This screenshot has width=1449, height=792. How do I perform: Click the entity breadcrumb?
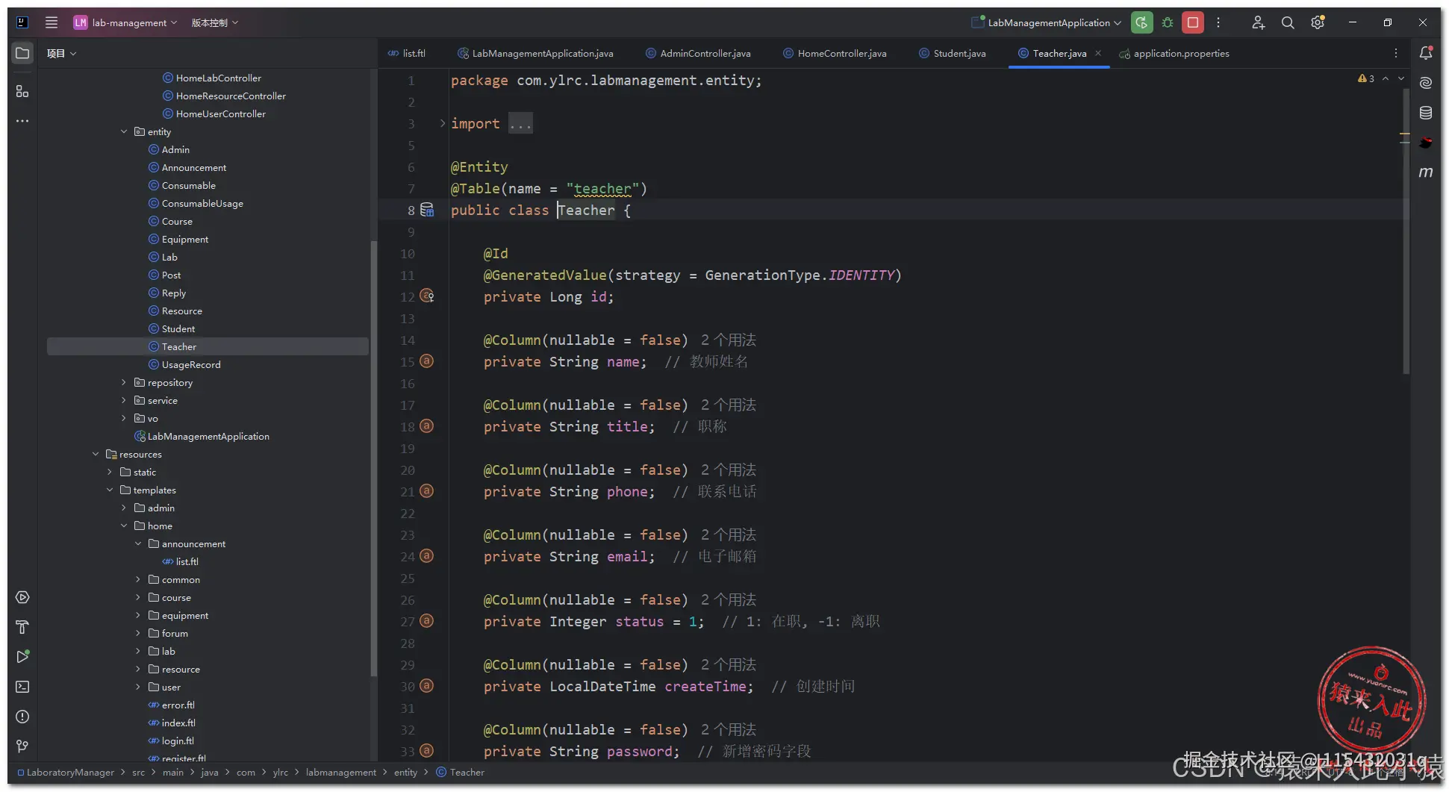click(405, 773)
